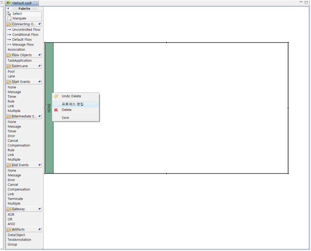
Task: Pin the Artifacts drawer
Action: tap(39, 230)
